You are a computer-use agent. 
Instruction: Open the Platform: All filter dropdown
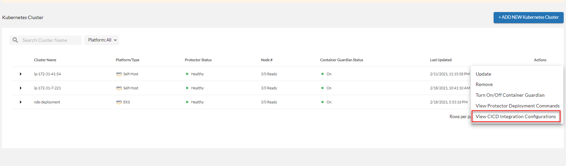click(102, 40)
